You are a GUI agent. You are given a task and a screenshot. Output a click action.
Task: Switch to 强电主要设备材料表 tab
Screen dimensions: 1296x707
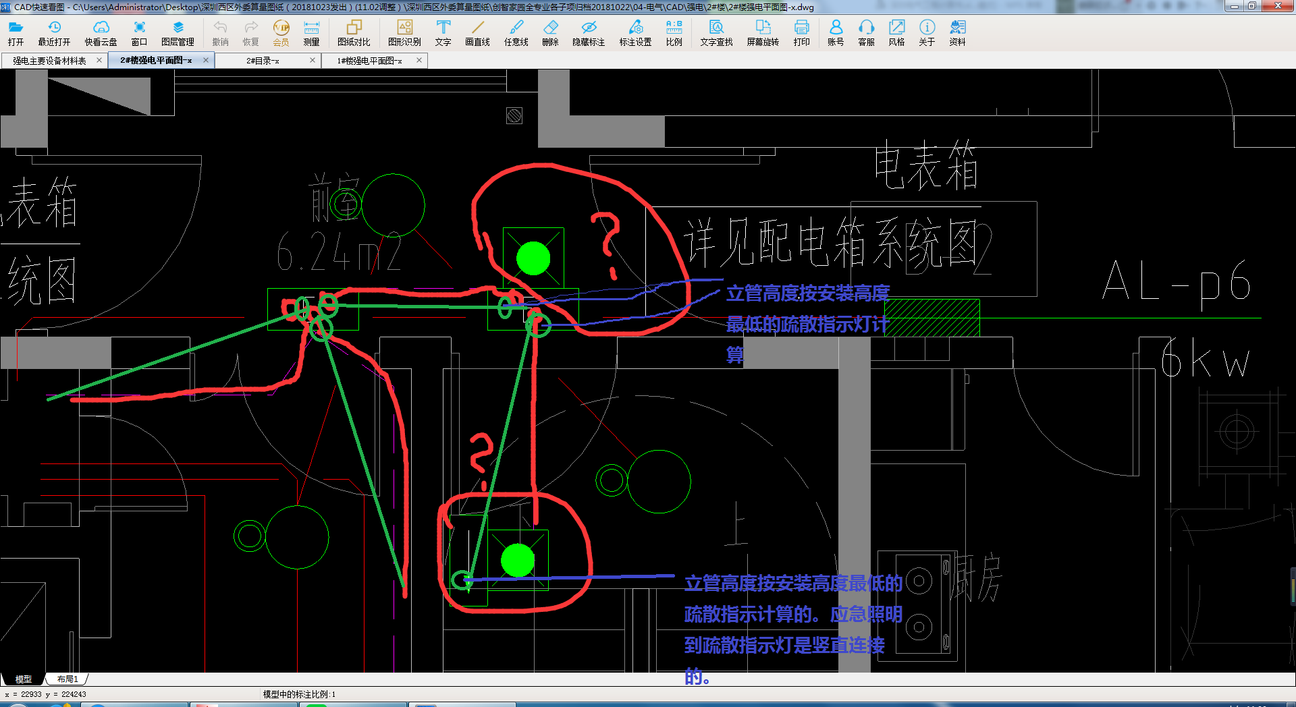[49, 61]
